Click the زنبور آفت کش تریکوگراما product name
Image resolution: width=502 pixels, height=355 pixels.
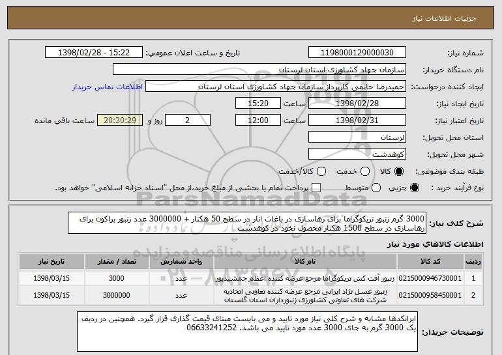pyautogui.click(x=305, y=279)
